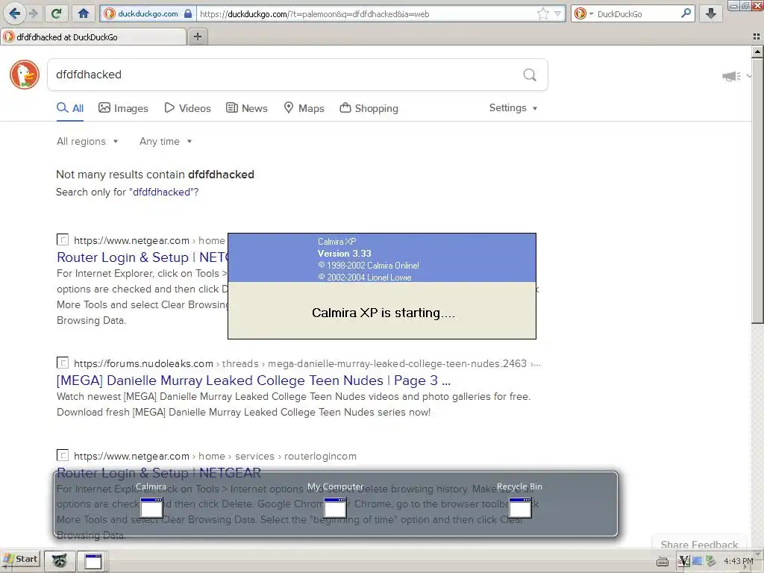Open the Start menu
This screenshot has width=764, height=573.
point(21,560)
